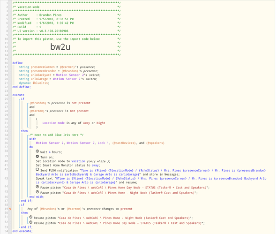Screen dimensions: 277x234
Task: Click the second "if" on line 48
Action: pyautogui.click(x=22, y=205)
